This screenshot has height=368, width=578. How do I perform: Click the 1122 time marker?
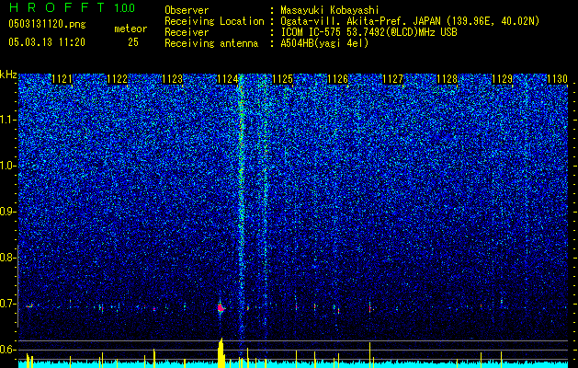coord(118,79)
